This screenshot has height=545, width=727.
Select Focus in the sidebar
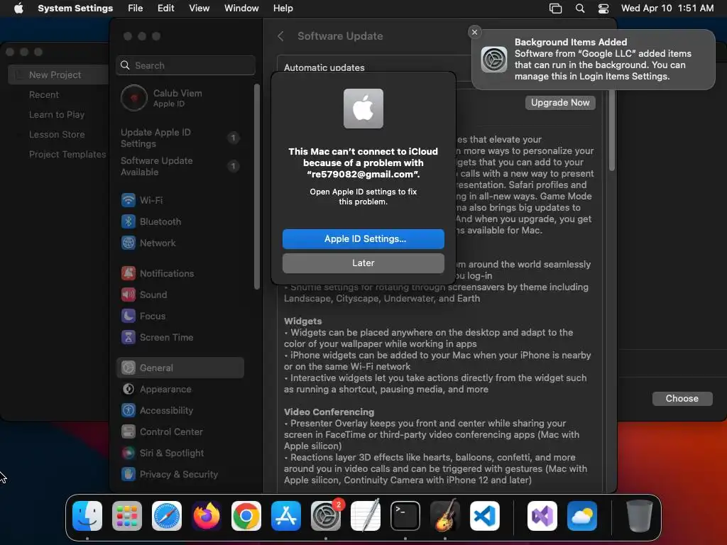[x=180, y=316]
